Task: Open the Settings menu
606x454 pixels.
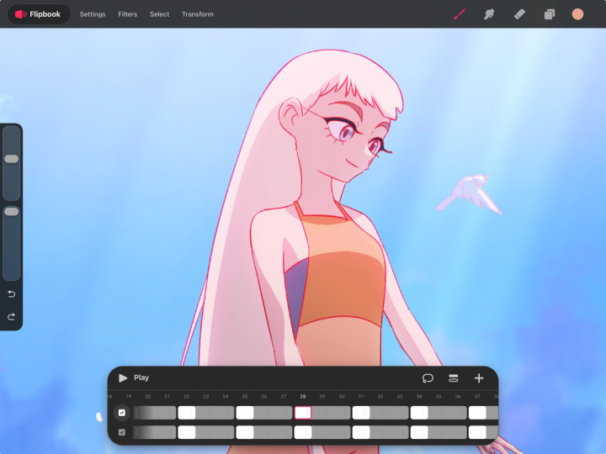Action: (x=93, y=14)
